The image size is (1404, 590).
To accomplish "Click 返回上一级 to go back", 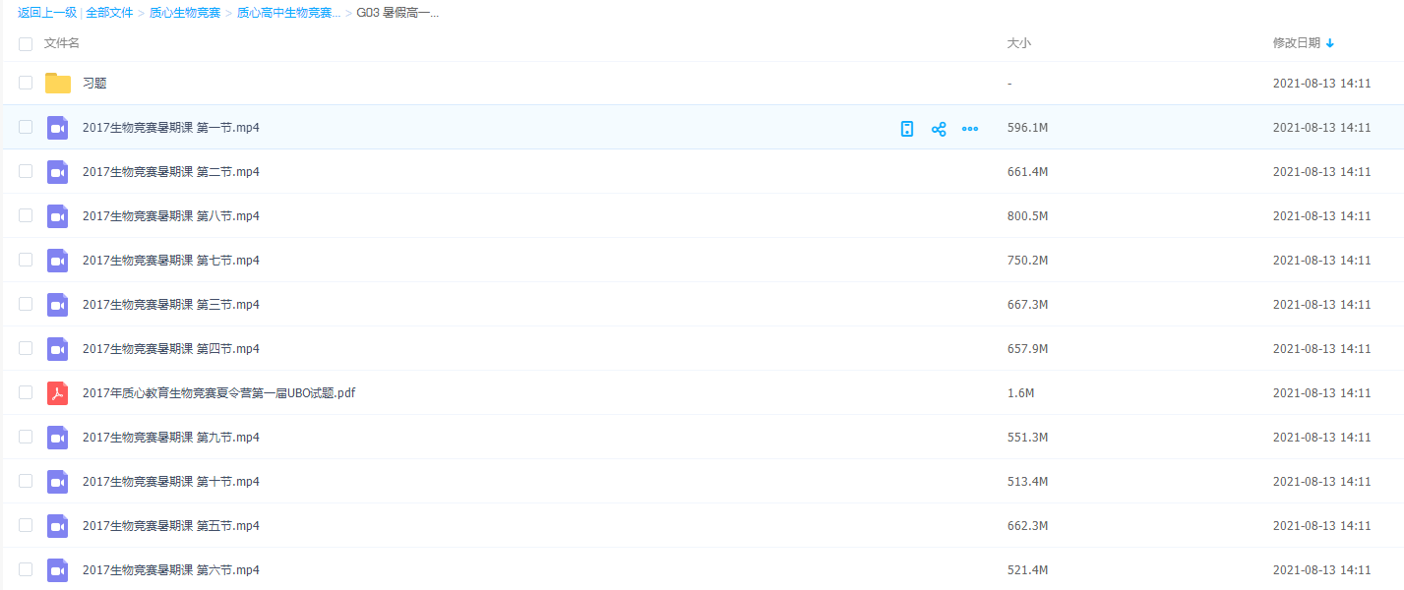I will 47,13.
